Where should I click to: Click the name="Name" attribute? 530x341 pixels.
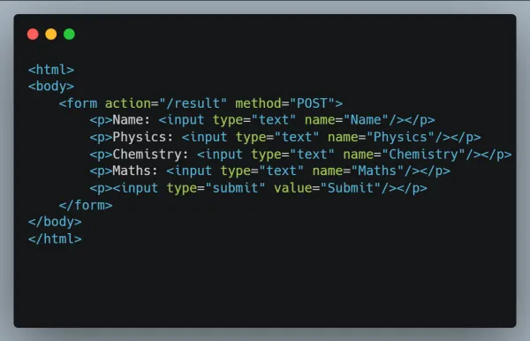pos(346,120)
